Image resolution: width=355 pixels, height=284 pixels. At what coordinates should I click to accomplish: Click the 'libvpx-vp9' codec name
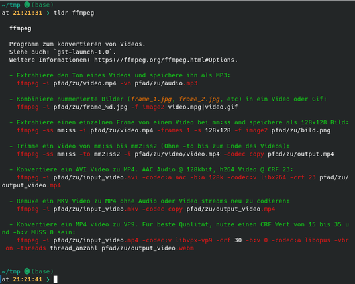(x=194, y=240)
